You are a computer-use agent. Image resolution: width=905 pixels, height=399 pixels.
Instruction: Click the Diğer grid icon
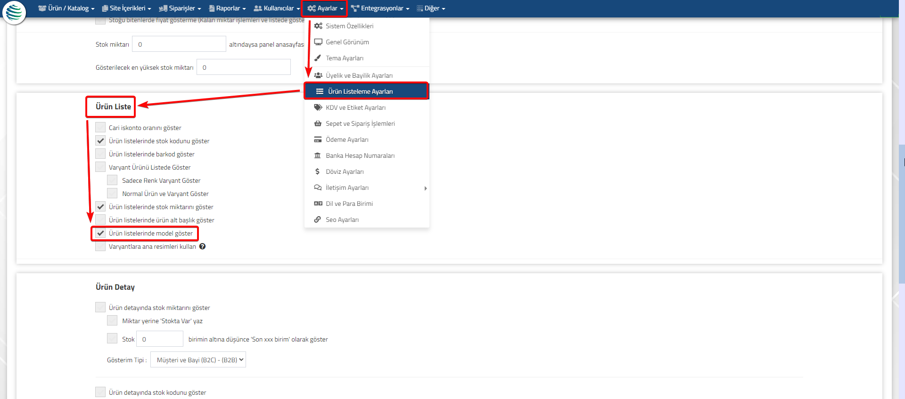coord(420,8)
